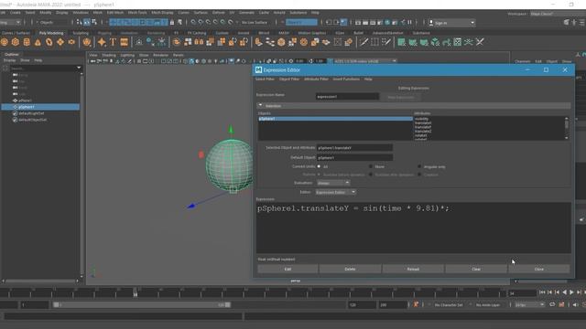The image size is (586, 329).
Task: Create a polygon torus from shelf
Action: 49,42
